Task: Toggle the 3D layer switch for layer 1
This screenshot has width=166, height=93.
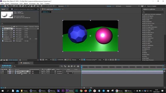Action: point(54,71)
